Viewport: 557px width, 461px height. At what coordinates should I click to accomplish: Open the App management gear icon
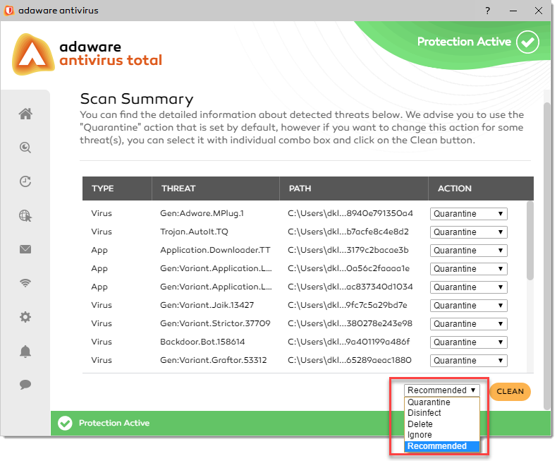(x=25, y=317)
